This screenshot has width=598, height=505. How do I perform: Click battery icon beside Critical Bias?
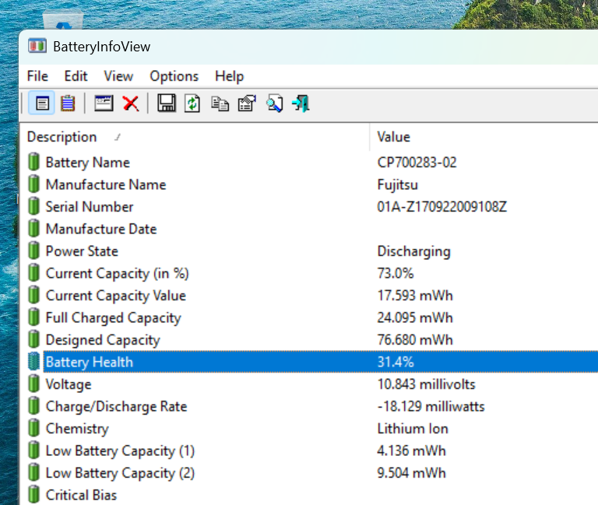click(34, 494)
